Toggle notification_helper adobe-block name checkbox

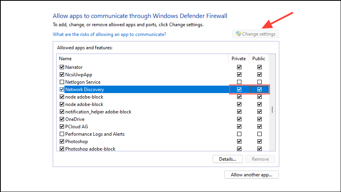[62, 112]
